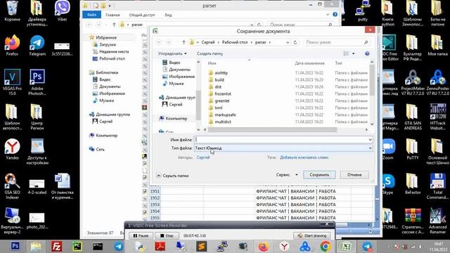Click the help icon in save dialog
Screen dimensions: 450x253
point(367,53)
